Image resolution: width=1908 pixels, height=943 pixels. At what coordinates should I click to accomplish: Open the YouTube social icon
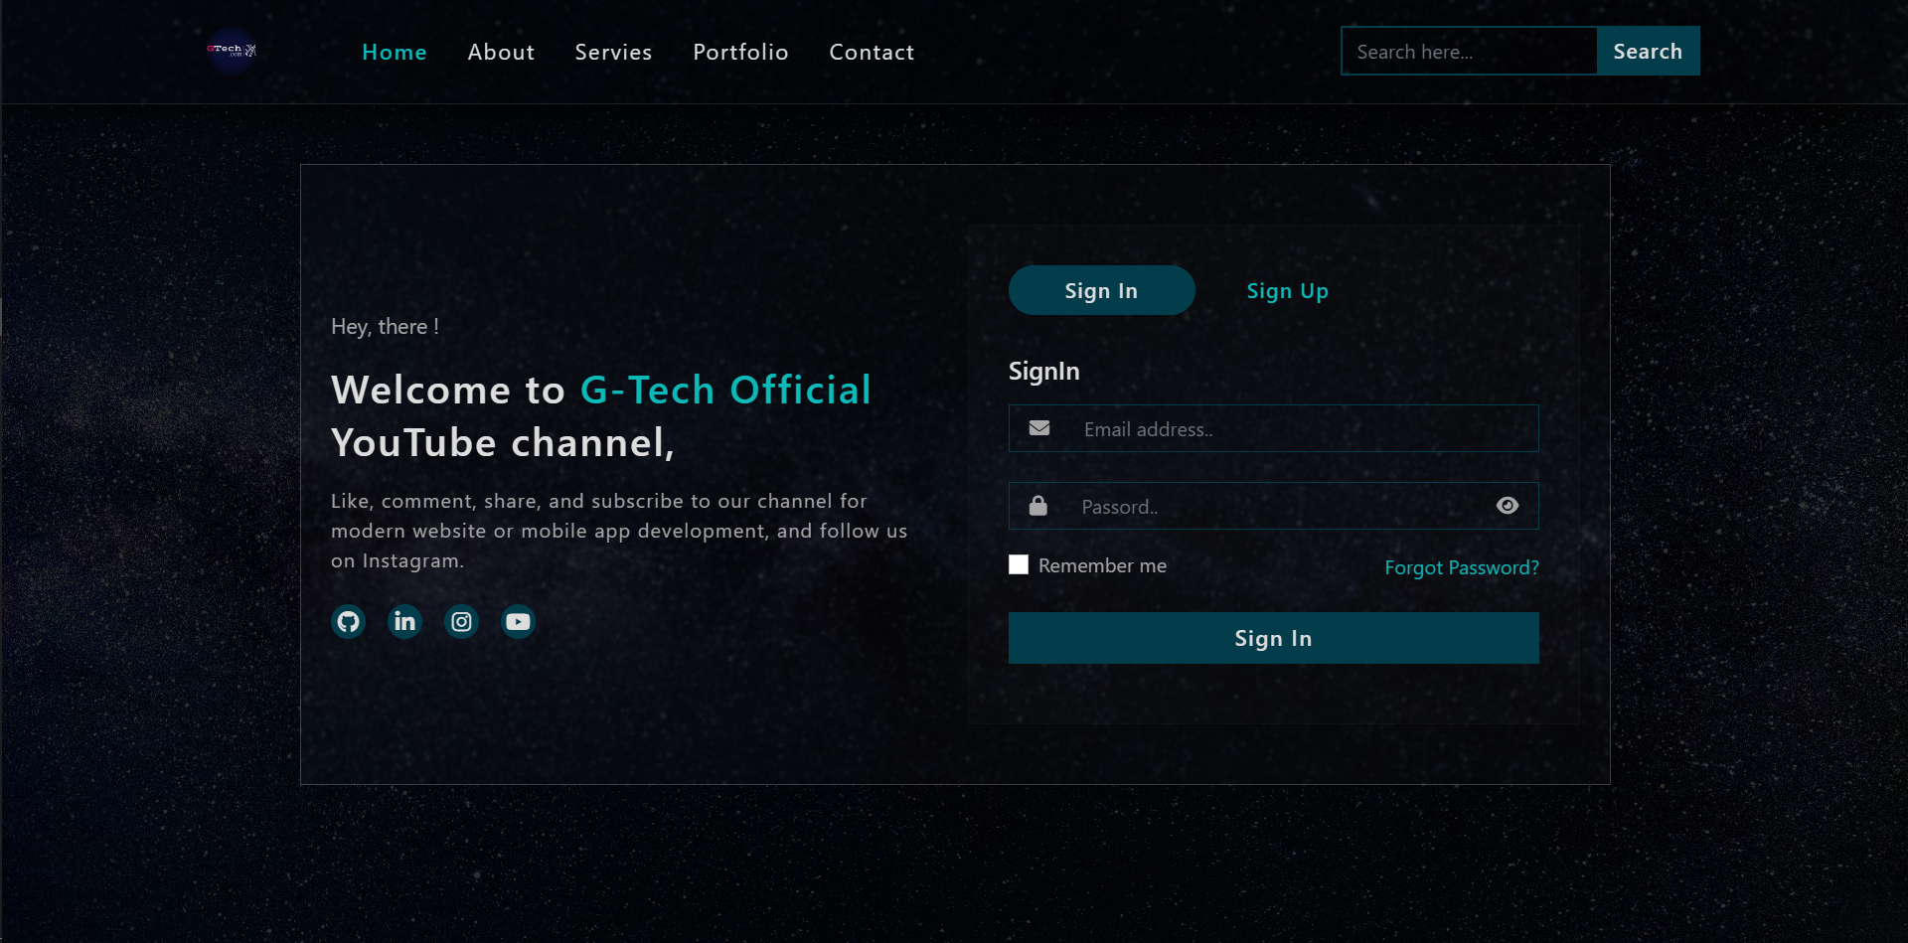tap(518, 622)
